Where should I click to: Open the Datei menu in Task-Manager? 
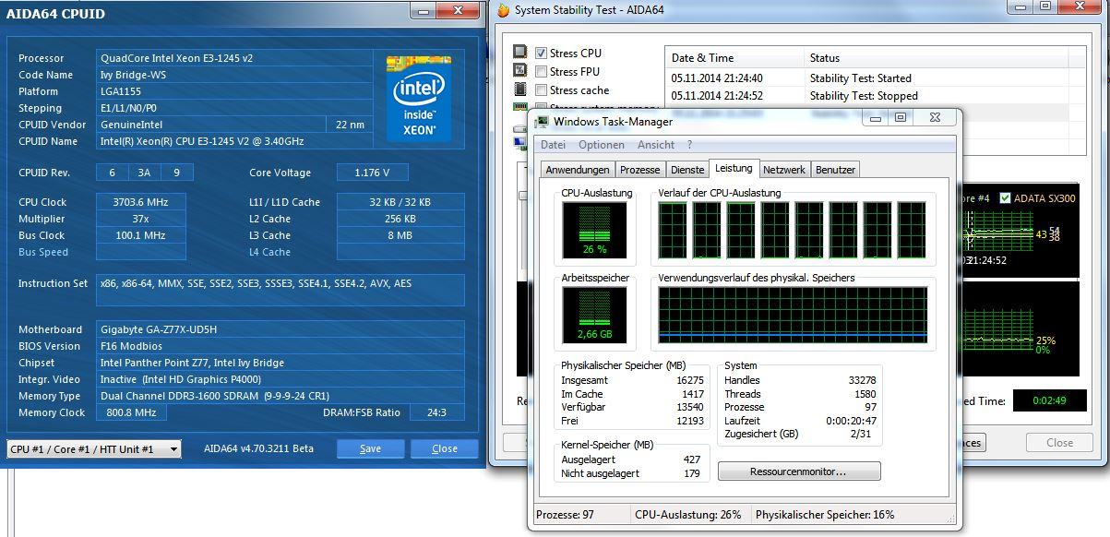click(x=554, y=145)
